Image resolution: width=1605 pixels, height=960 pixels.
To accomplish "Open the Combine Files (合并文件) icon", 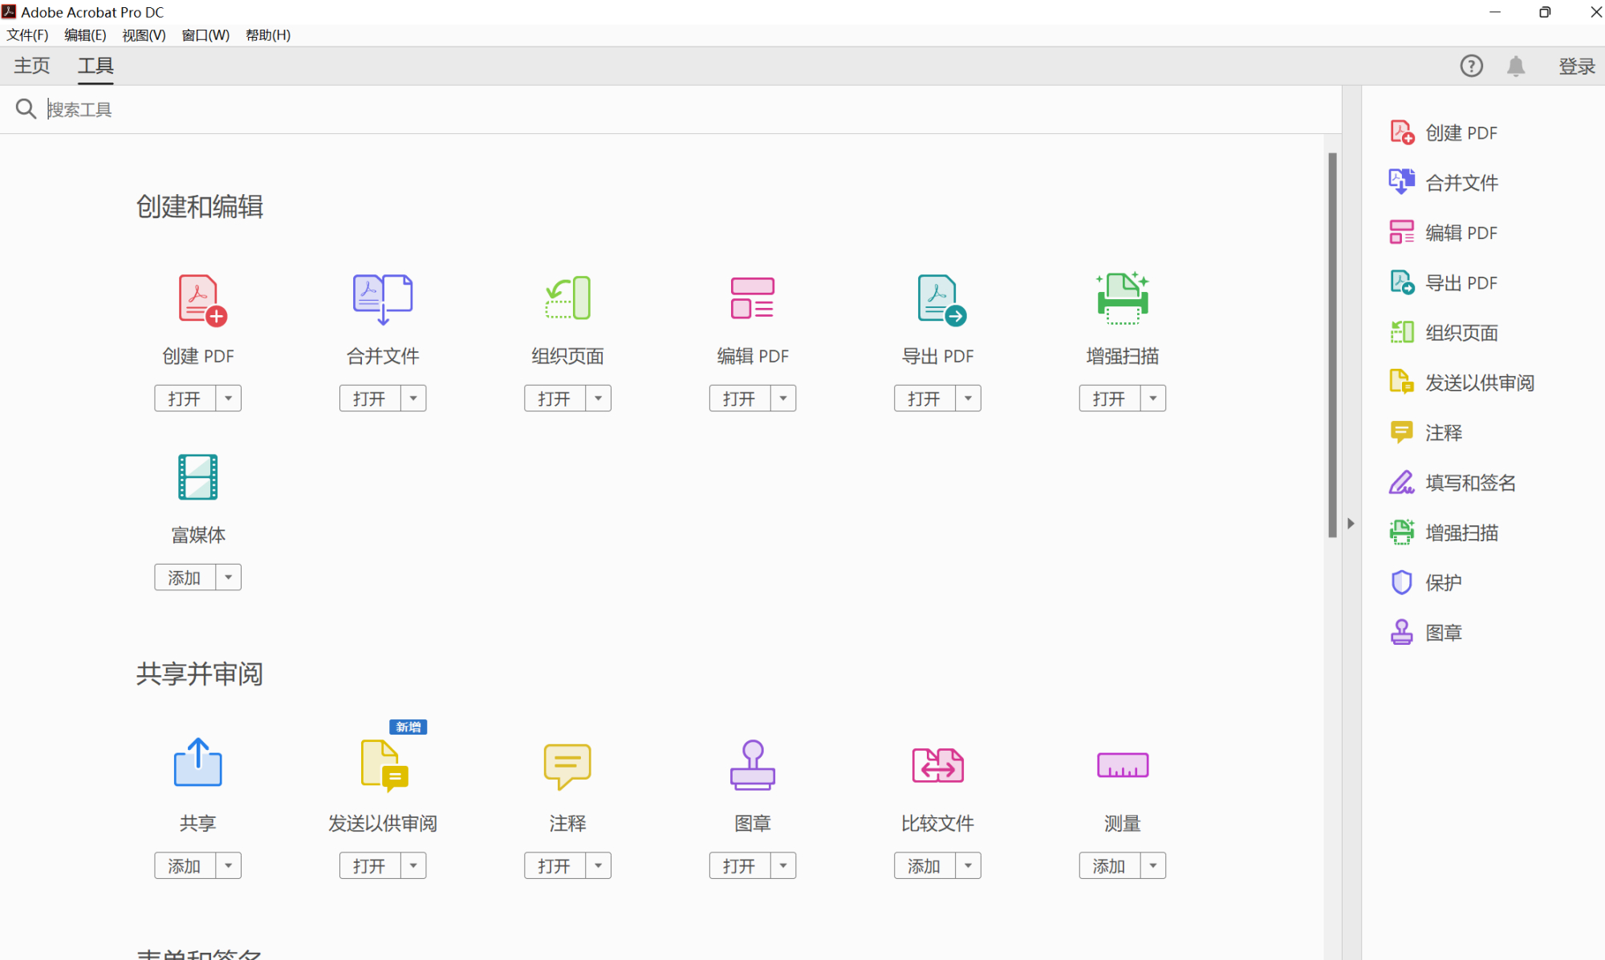I will coord(383,299).
